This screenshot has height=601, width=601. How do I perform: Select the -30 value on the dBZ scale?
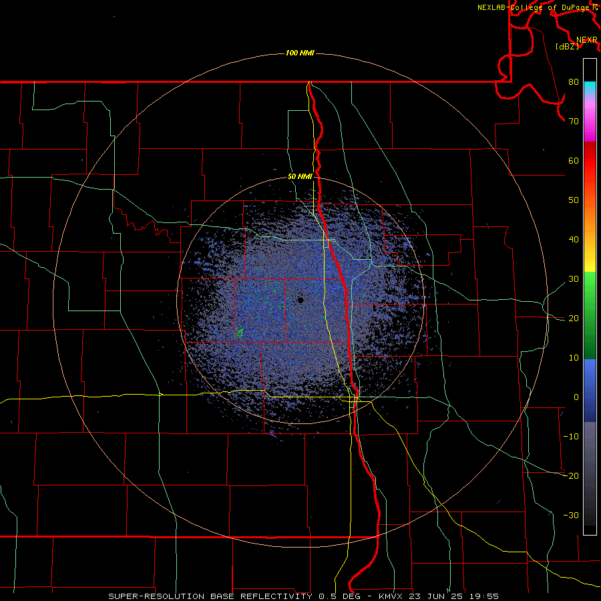point(571,515)
